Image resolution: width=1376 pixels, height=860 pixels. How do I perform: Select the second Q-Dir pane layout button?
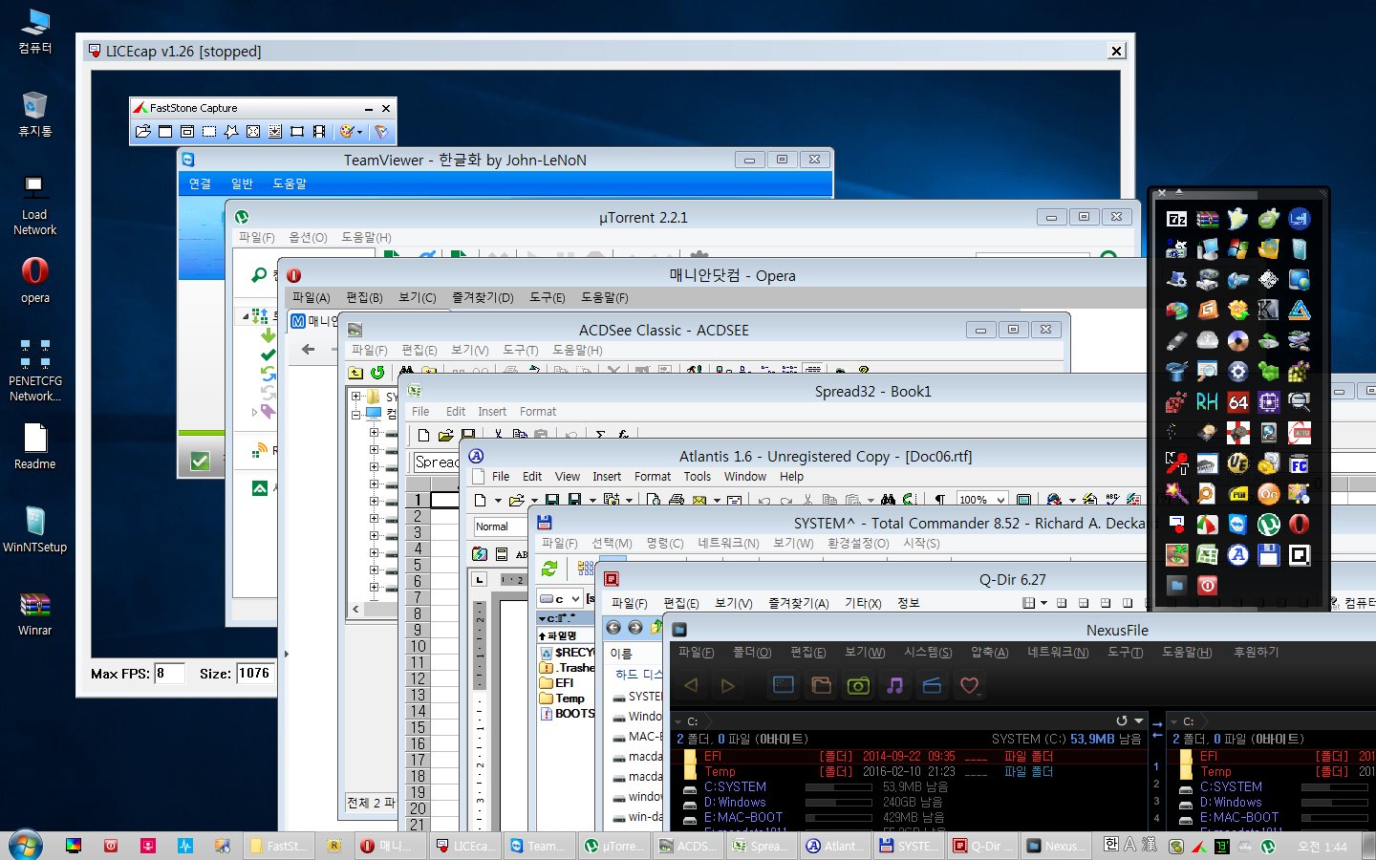coord(1084,603)
